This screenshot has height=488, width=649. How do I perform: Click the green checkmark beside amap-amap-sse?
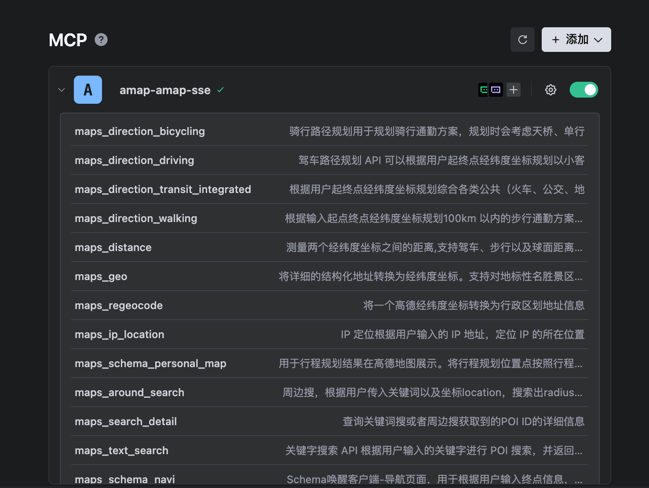point(221,90)
